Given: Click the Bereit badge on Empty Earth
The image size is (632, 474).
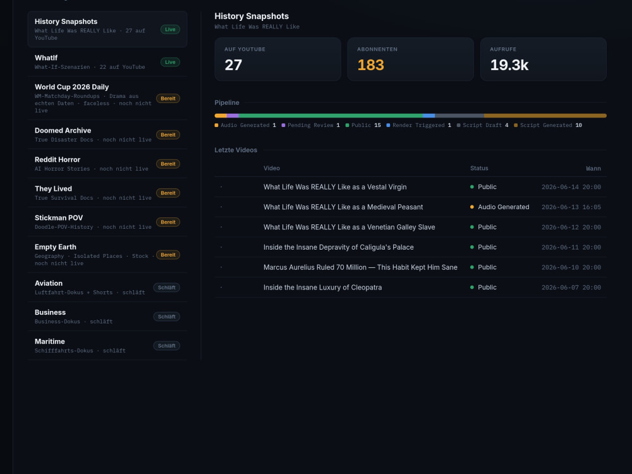Looking at the screenshot, I should click(x=168, y=255).
